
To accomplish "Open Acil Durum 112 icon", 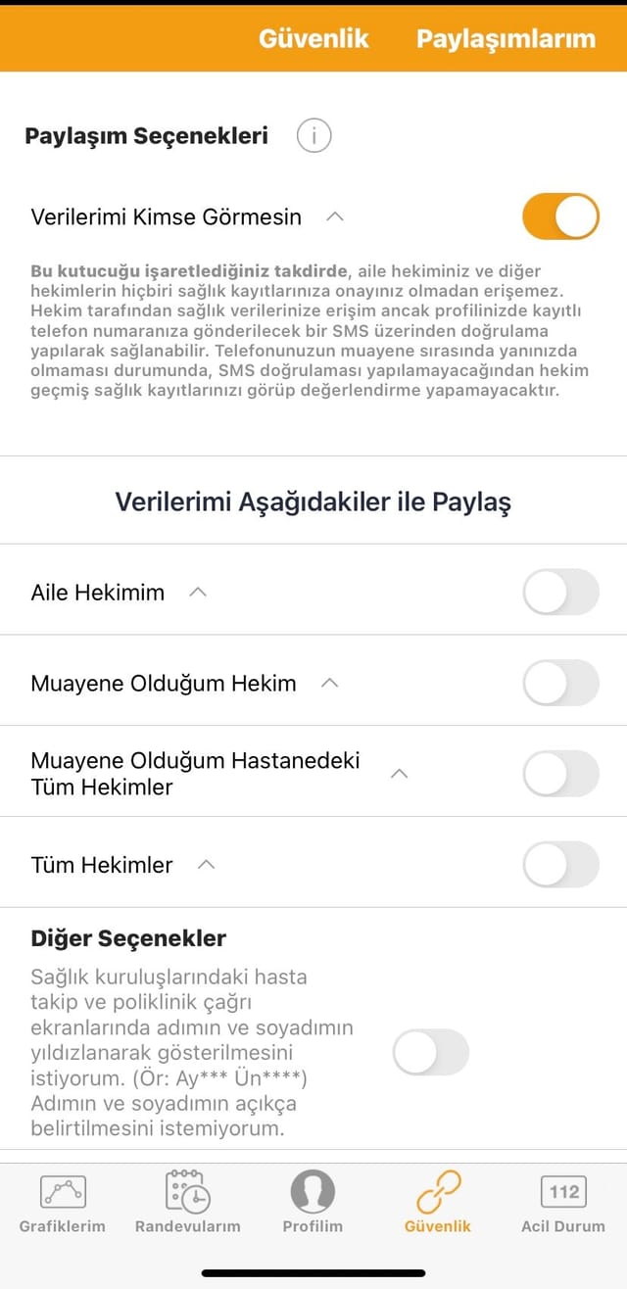I will 563,1192.
